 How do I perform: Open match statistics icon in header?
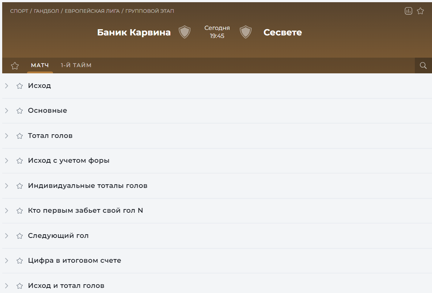pos(408,11)
